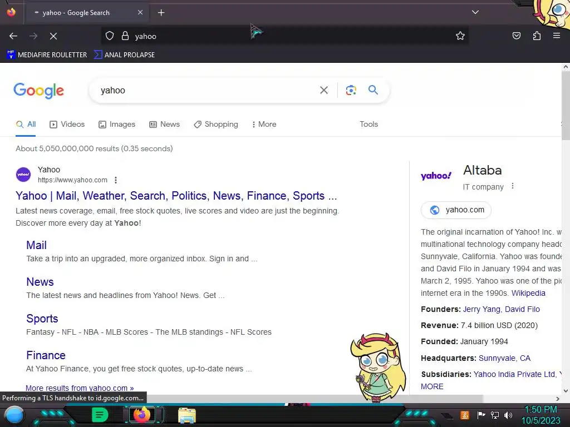Open the Firefox hamburger application menu
570x427 pixels.
click(x=556, y=36)
